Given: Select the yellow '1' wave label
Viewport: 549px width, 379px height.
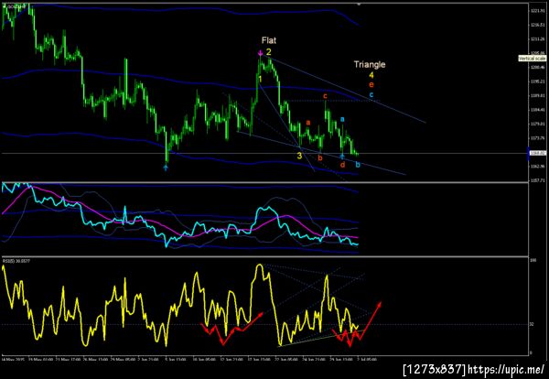Looking at the screenshot, I should coord(260,80).
